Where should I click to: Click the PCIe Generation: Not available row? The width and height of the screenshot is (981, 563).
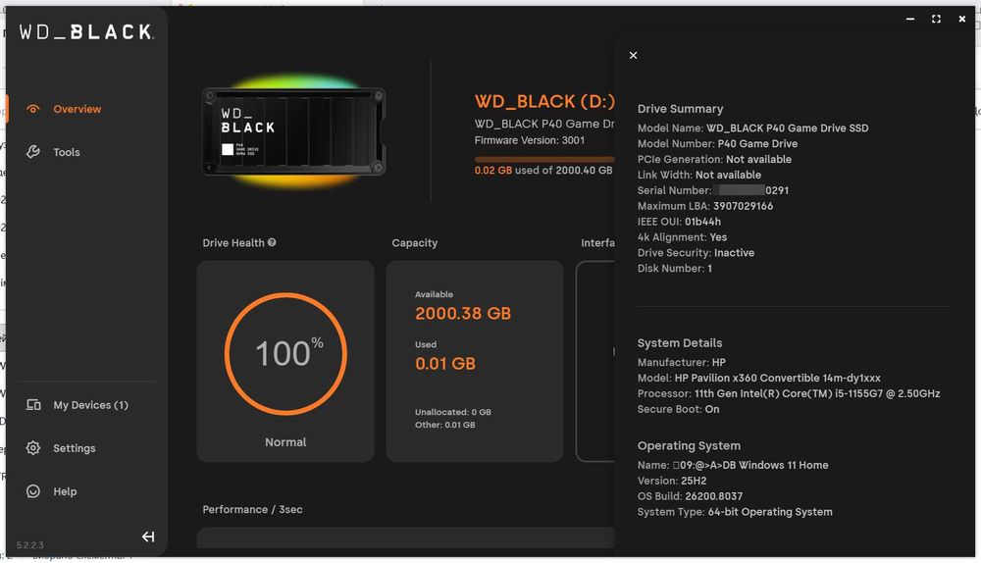[x=714, y=159]
